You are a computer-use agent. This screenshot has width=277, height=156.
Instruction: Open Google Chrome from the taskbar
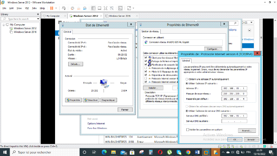pos(188,152)
